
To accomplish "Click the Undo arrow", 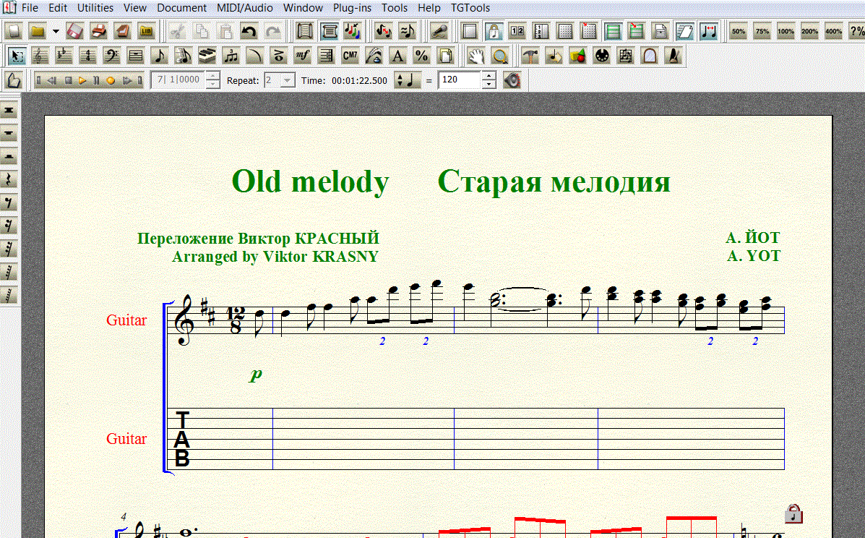I will pos(249,31).
